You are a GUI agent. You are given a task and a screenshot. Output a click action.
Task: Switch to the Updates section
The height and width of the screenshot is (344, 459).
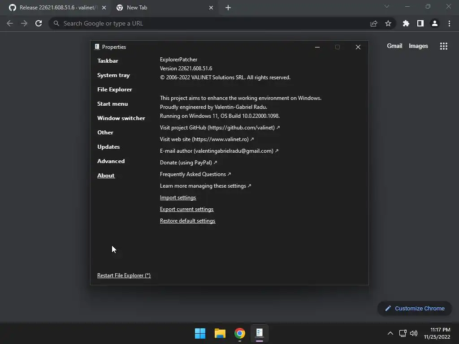pos(108,147)
